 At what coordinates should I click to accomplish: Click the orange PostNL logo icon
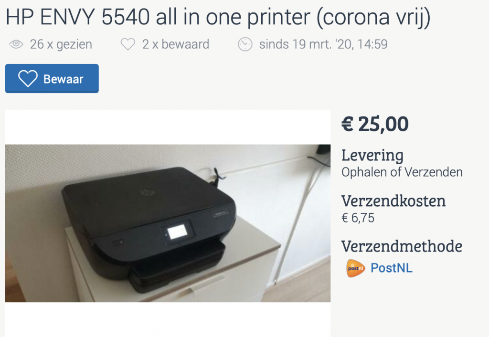(x=355, y=268)
